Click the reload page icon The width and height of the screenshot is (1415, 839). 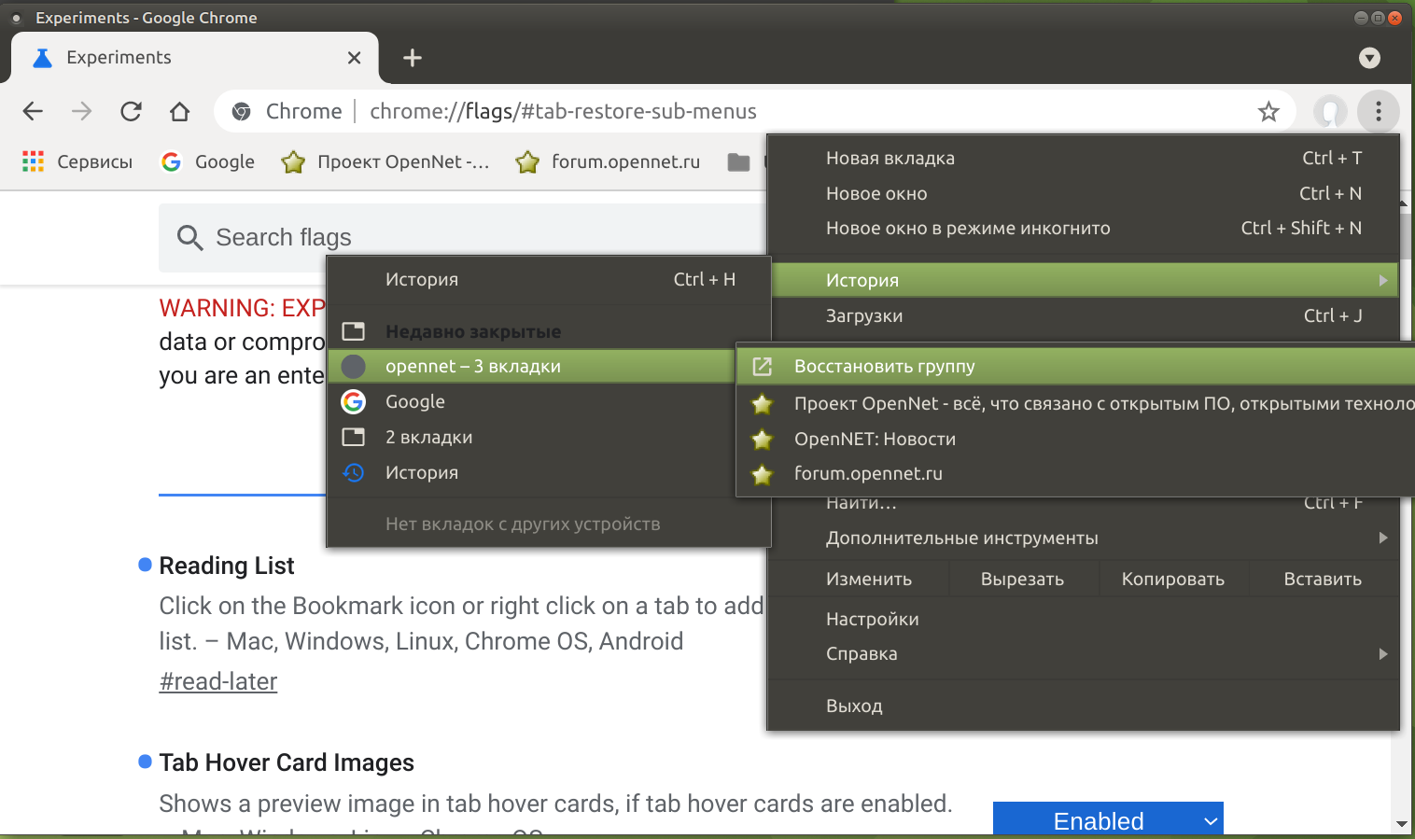pyautogui.click(x=131, y=112)
